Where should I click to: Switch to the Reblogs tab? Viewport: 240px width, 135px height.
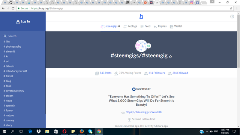click(130, 26)
